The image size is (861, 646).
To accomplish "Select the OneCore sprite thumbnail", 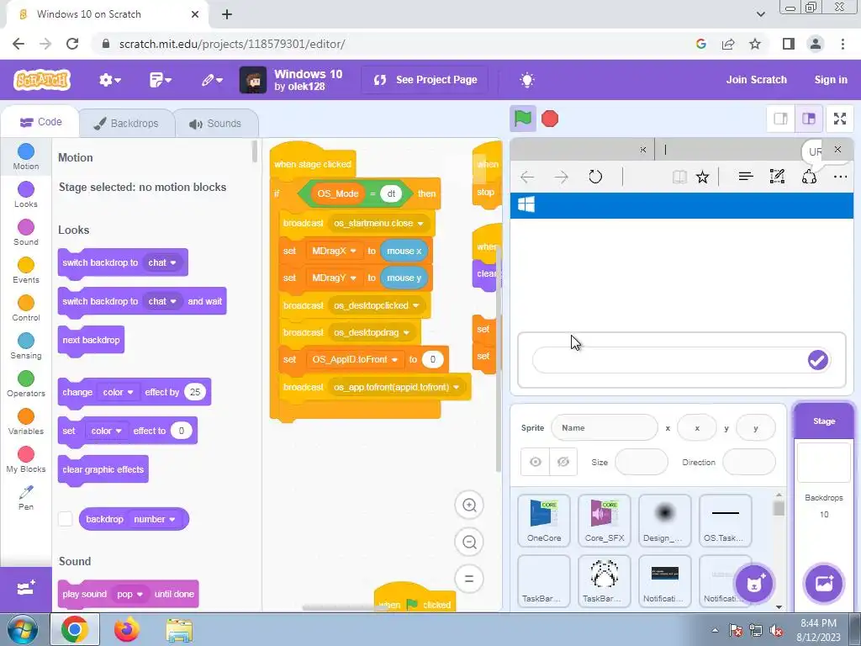I will point(544,520).
